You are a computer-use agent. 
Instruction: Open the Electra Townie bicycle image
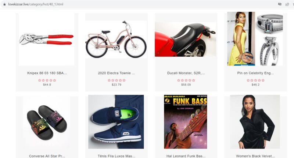point(116,39)
